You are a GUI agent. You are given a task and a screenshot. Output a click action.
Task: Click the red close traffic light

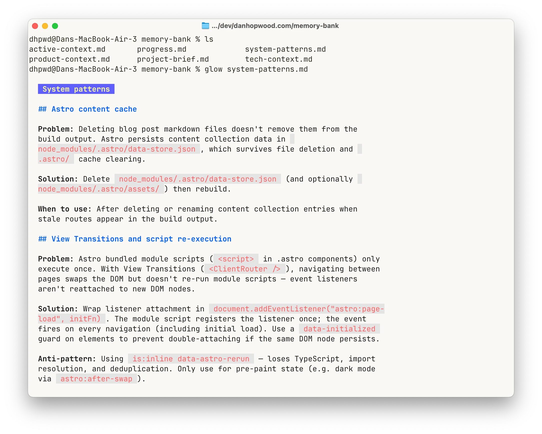[35, 26]
